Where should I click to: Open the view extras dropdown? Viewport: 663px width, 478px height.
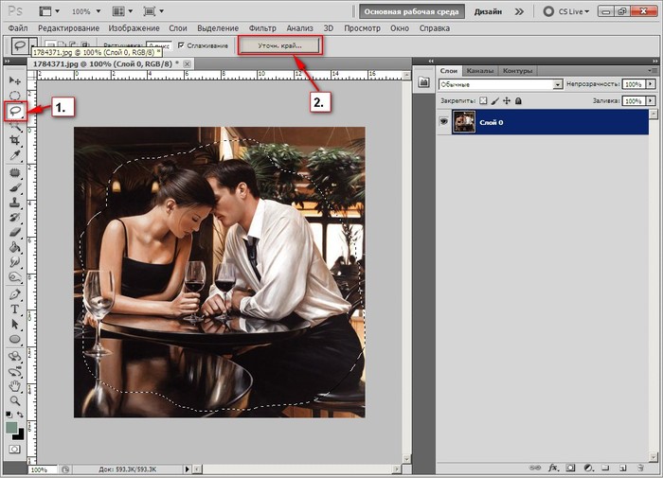tap(49, 11)
